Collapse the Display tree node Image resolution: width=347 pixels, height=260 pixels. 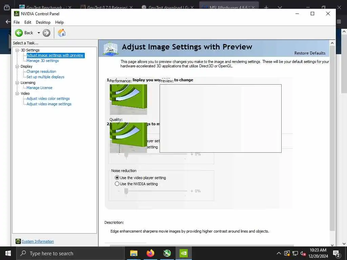point(17,66)
